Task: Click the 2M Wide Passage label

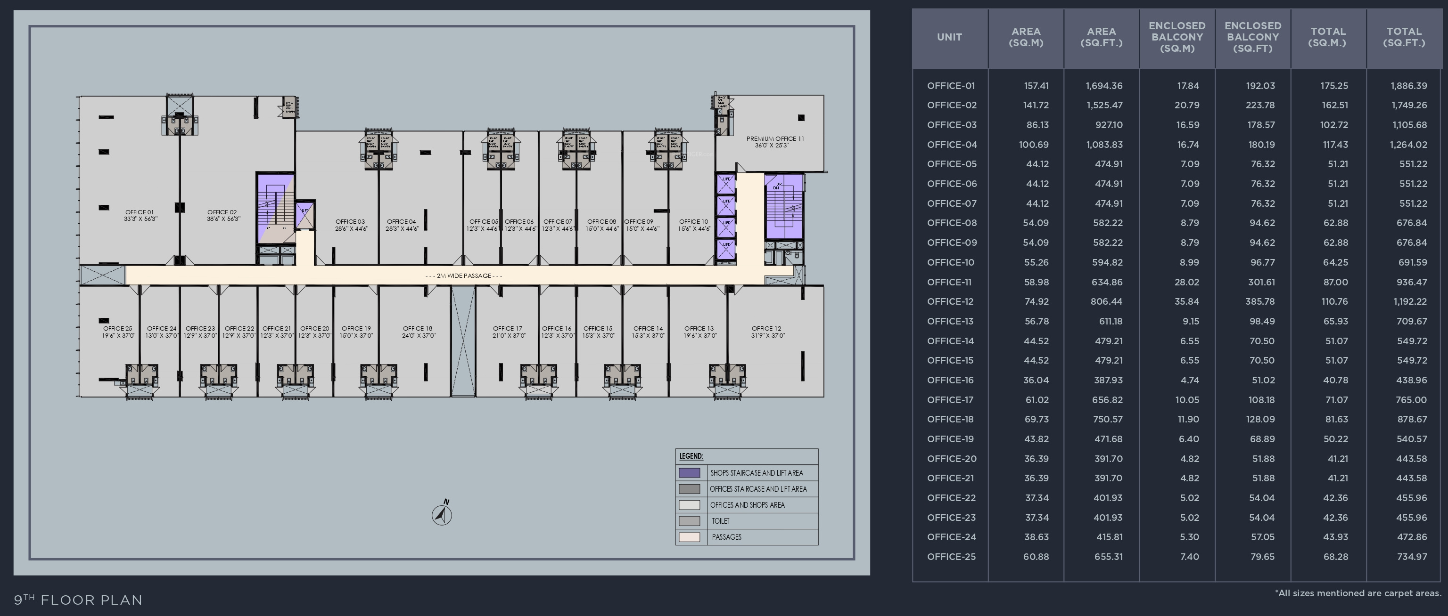Action: coord(464,276)
